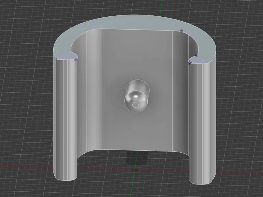Screen dimensions: 263x197
Task: Click the sketch point on left leg's inner top corner
Action: point(76,60)
